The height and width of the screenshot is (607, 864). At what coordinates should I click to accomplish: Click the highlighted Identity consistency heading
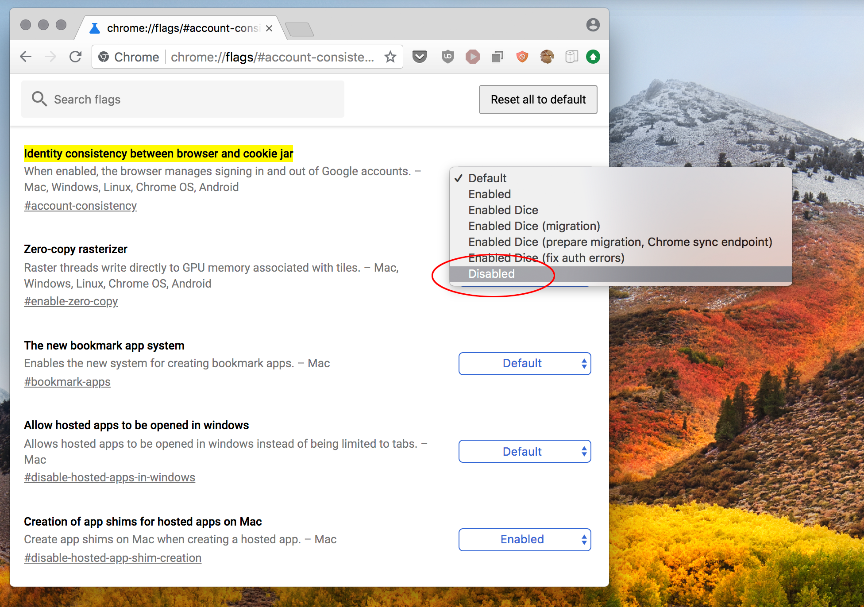pyautogui.click(x=158, y=154)
